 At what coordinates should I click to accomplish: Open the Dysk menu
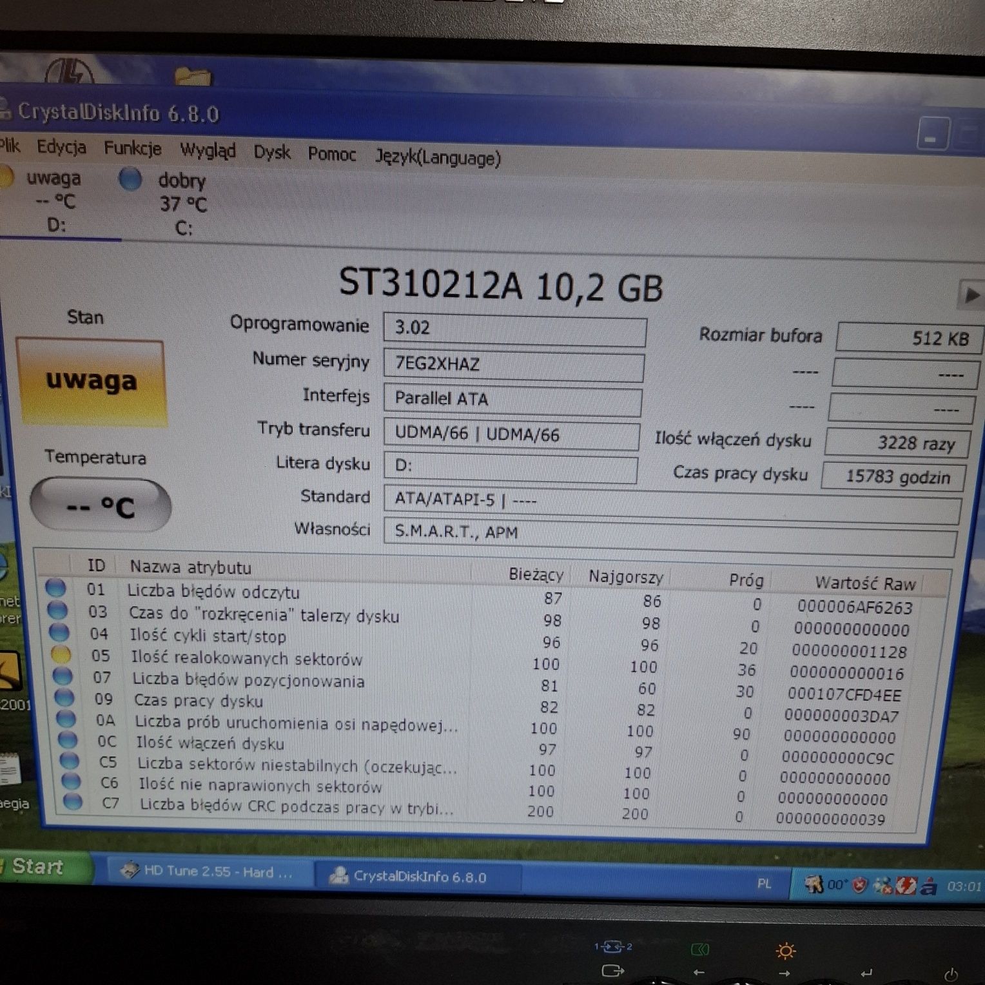coord(271,152)
